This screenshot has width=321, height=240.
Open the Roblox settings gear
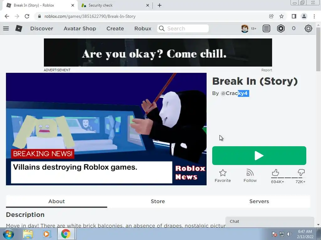click(x=308, y=28)
